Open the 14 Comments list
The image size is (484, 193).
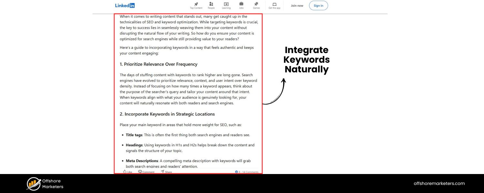click(x=250, y=172)
